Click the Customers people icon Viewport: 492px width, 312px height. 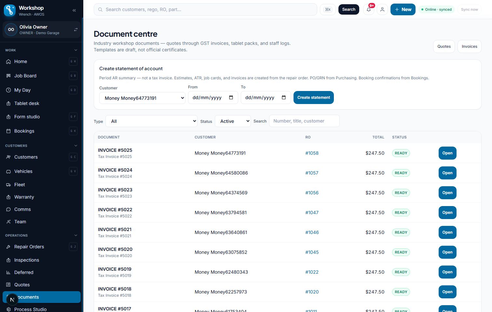[8, 157]
